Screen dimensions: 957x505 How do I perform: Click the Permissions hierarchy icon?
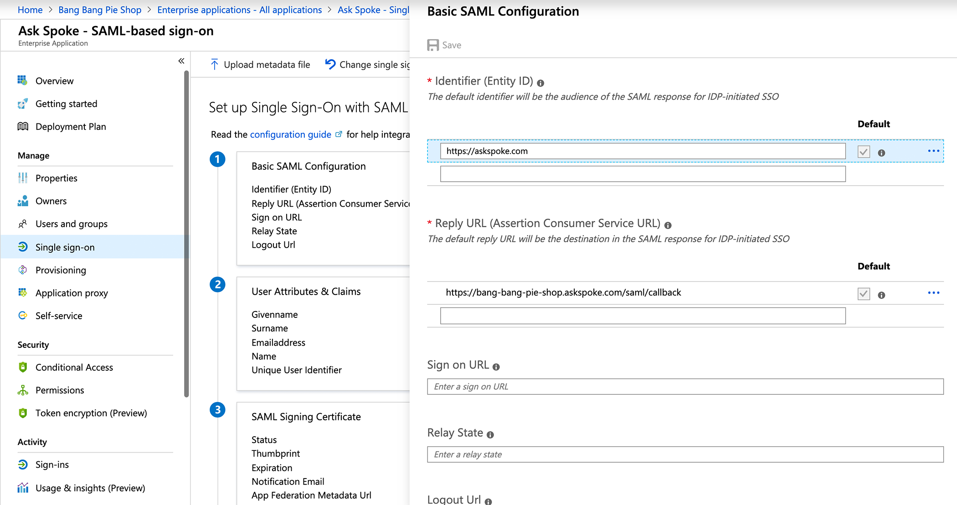[x=22, y=390]
